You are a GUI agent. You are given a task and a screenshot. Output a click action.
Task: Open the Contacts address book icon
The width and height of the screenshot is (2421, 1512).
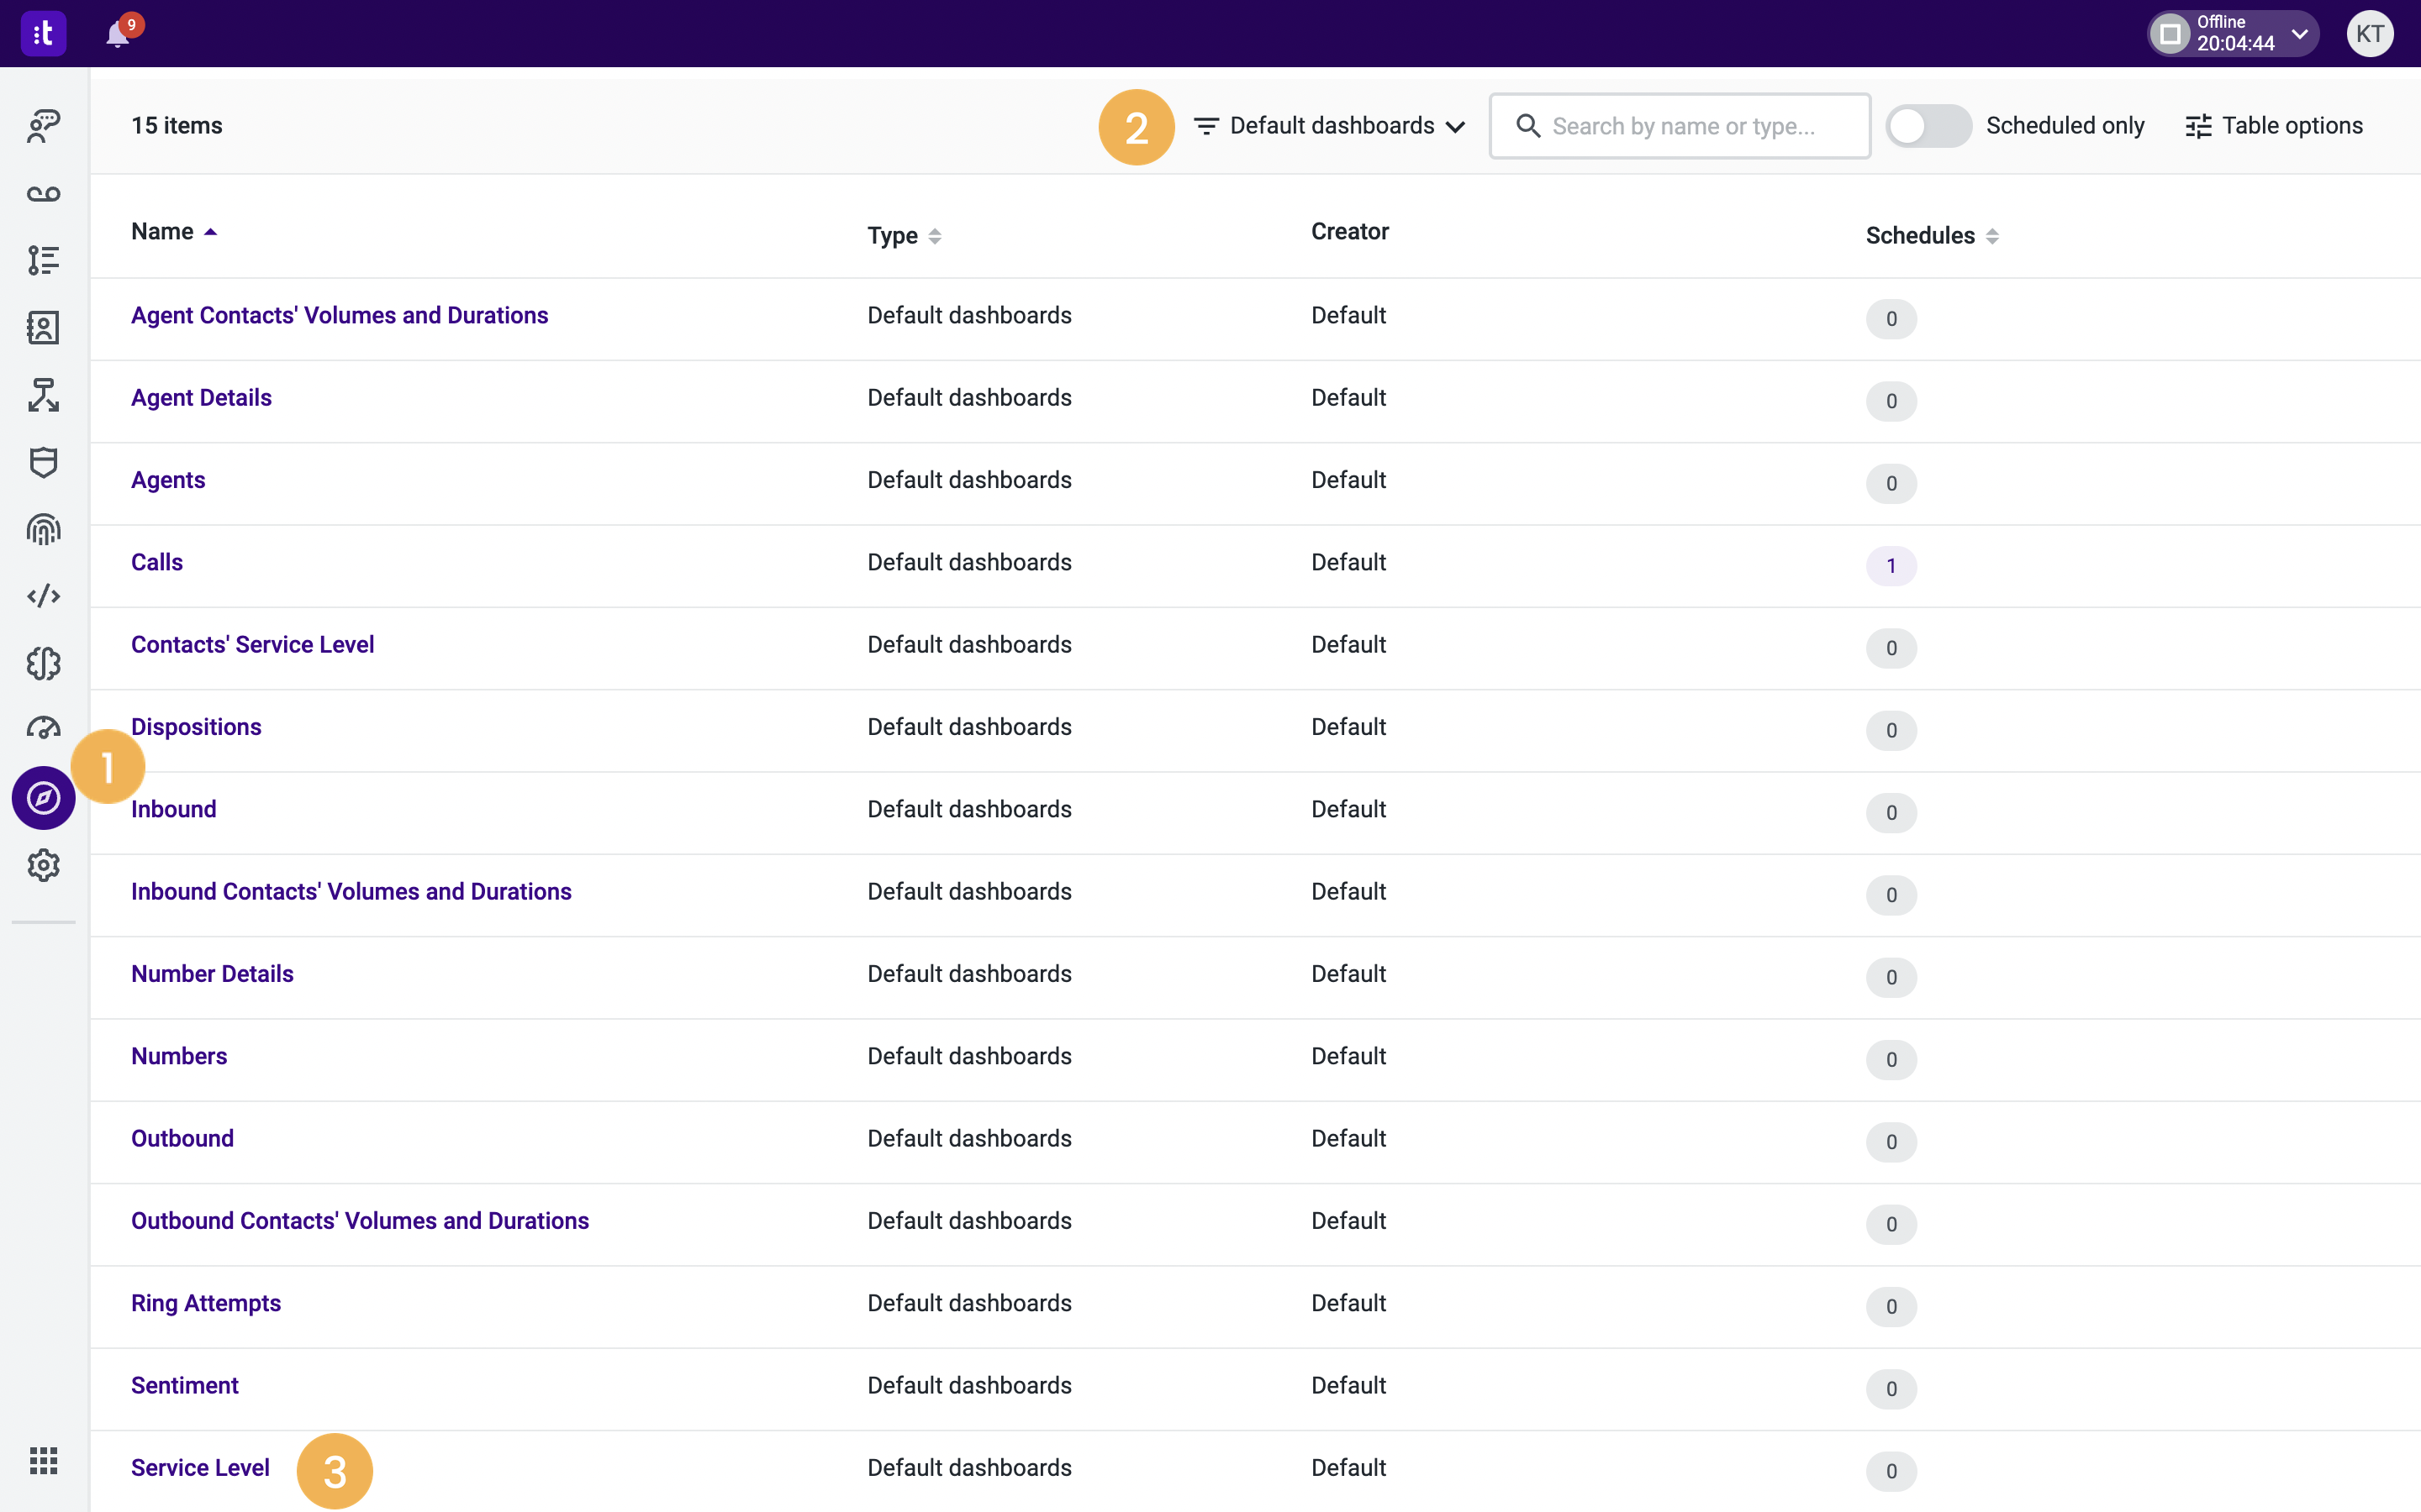coord(43,327)
